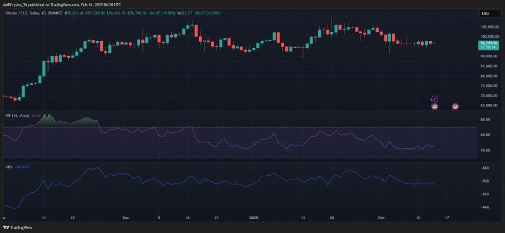Click the 90,000.00 price axis label
Viewport: 505px width, 233px height.
tap(489, 56)
